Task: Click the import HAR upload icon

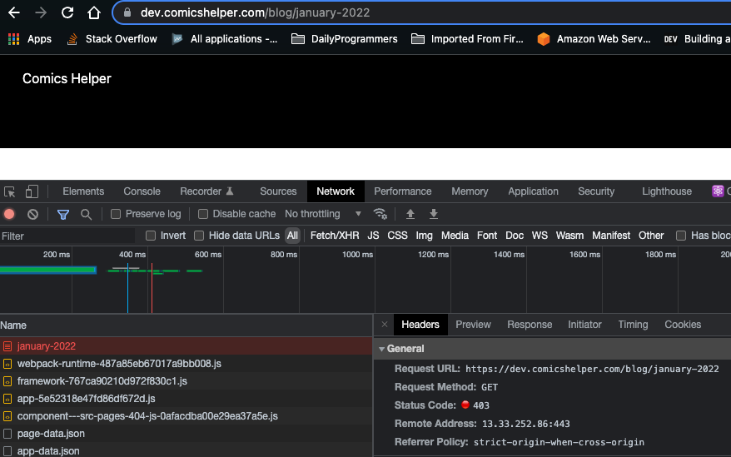Action: click(x=410, y=214)
